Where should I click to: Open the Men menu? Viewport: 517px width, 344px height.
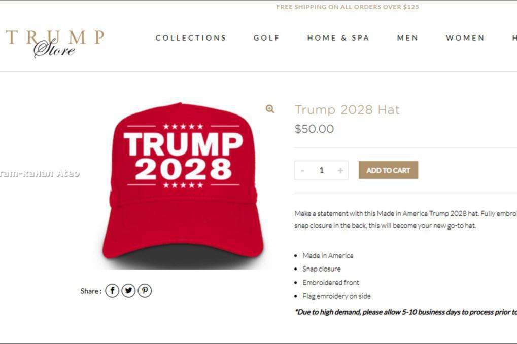pyautogui.click(x=407, y=38)
